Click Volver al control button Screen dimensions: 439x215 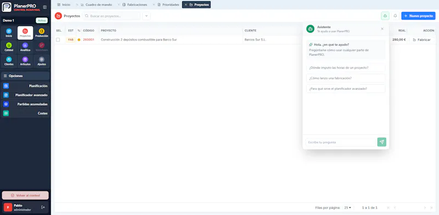[25, 195]
